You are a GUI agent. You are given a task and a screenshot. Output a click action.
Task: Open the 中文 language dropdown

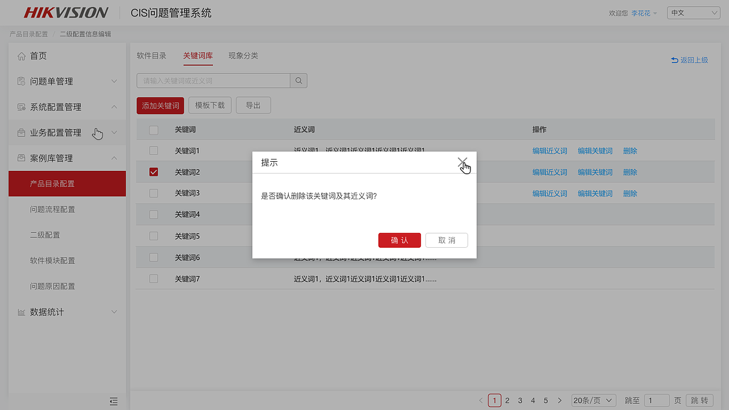point(693,12)
